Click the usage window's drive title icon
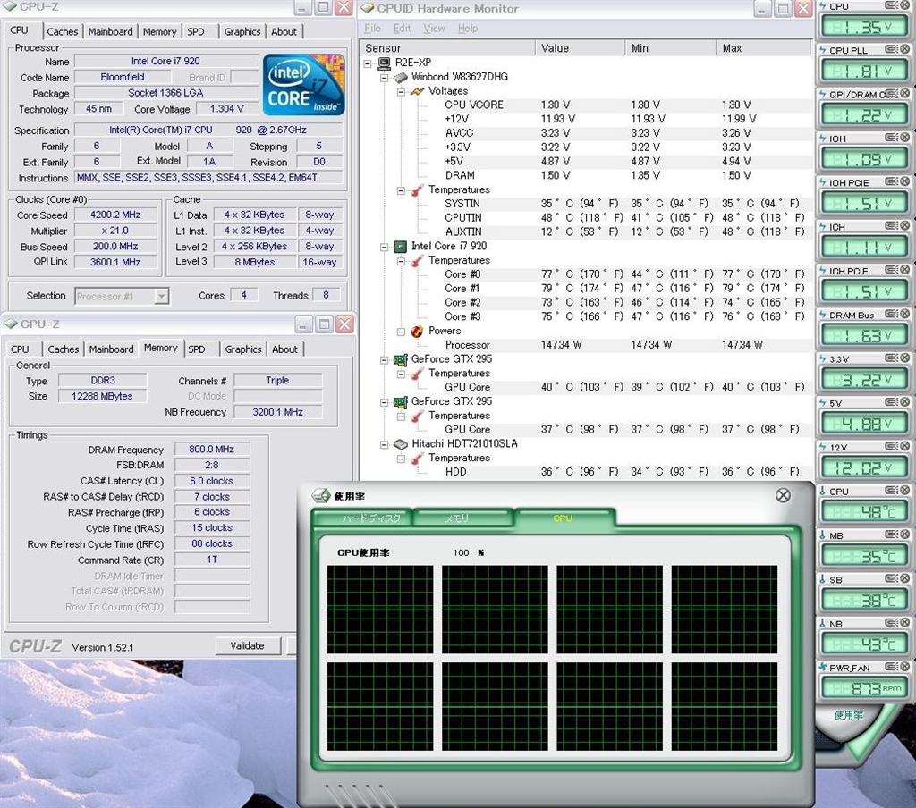Image resolution: width=916 pixels, height=808 pixels. pos(320,496)
